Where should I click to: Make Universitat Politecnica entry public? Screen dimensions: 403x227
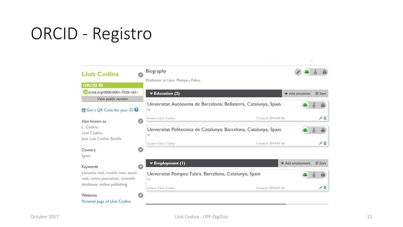coord(305,130)
